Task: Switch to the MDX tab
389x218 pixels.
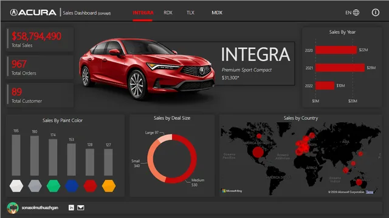Action: [x=217, y=13]
